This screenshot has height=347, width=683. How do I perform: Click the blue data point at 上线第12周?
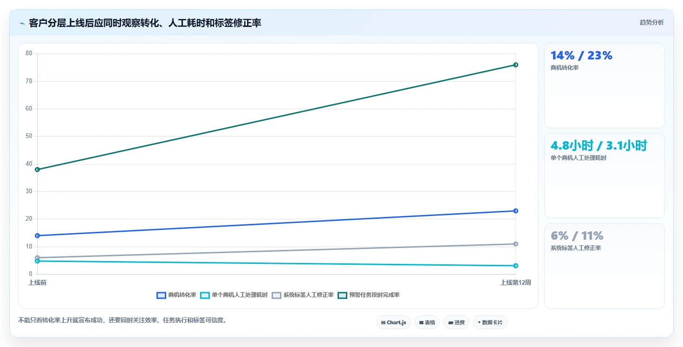pos(515,211)
